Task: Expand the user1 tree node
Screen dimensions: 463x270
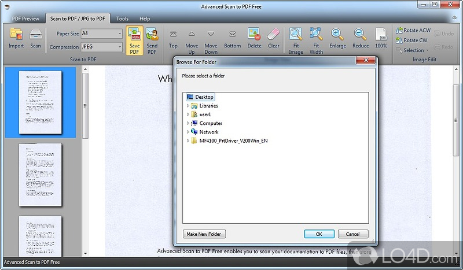Action: [x=188, y=114]
